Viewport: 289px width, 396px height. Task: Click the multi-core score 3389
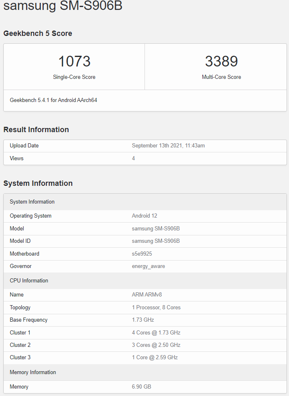pos(221,62)
